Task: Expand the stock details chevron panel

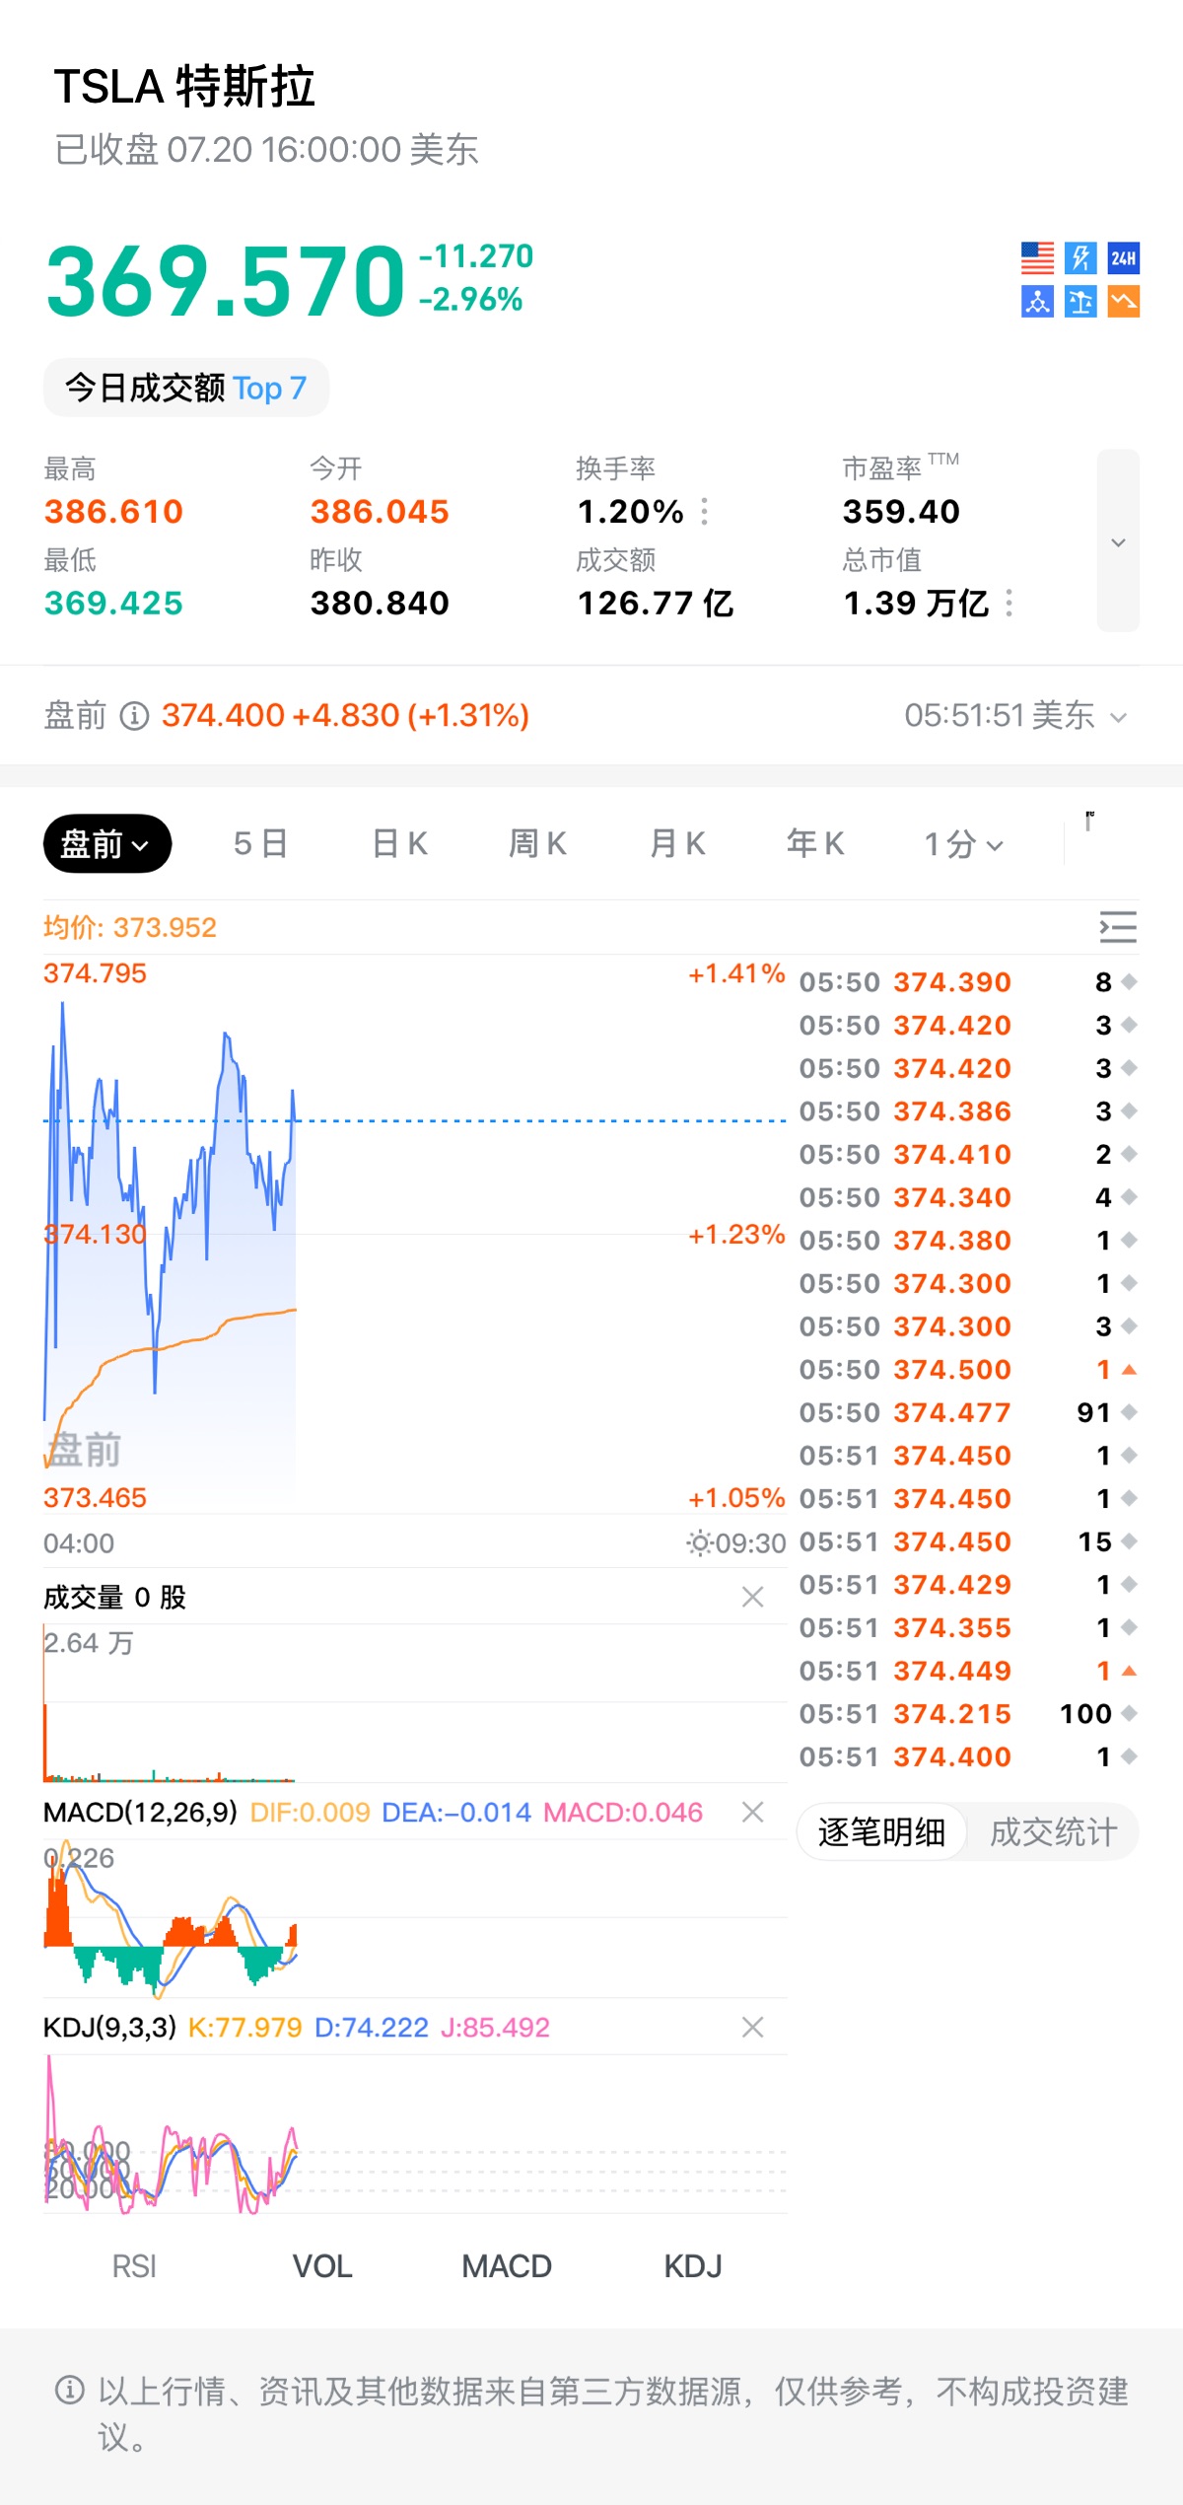Action: (x=1118, y=541)
